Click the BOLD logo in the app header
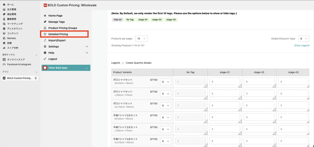Viewport: 314px width, 147px height. pyautogui.click(x=45, y=5)
